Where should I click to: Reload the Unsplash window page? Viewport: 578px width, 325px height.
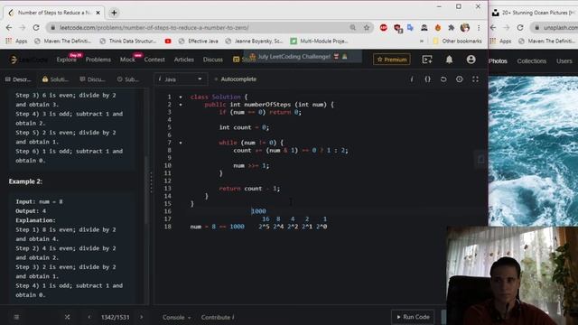click(520, 28)
